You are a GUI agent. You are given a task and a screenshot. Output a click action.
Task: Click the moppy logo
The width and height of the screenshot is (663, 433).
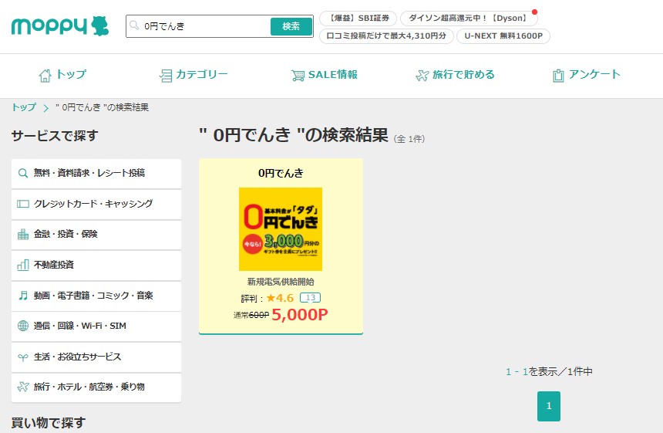60,25
